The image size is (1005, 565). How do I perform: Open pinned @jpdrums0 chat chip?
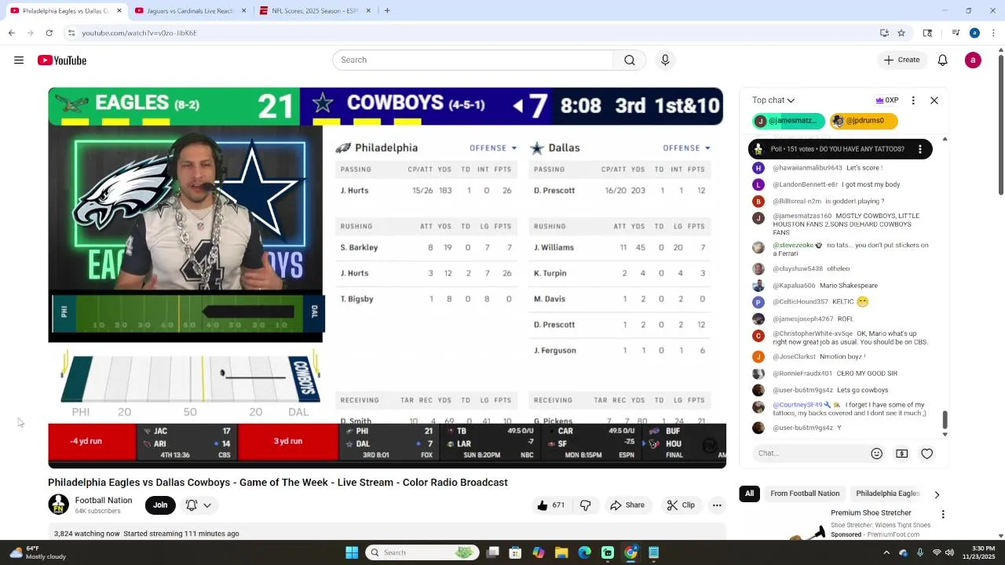tap(863, 121)
